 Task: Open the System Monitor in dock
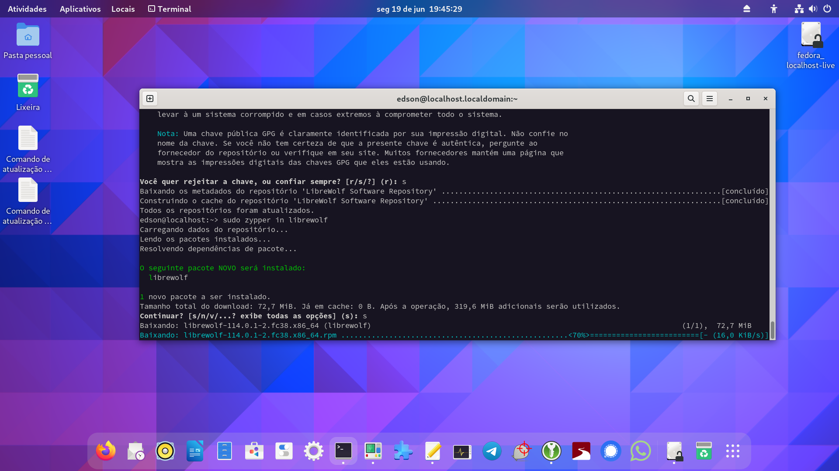(x=462, y=451)
